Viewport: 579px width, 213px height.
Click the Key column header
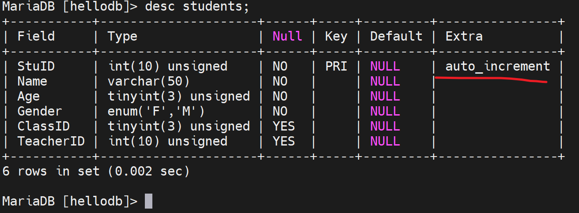[336, 36]
